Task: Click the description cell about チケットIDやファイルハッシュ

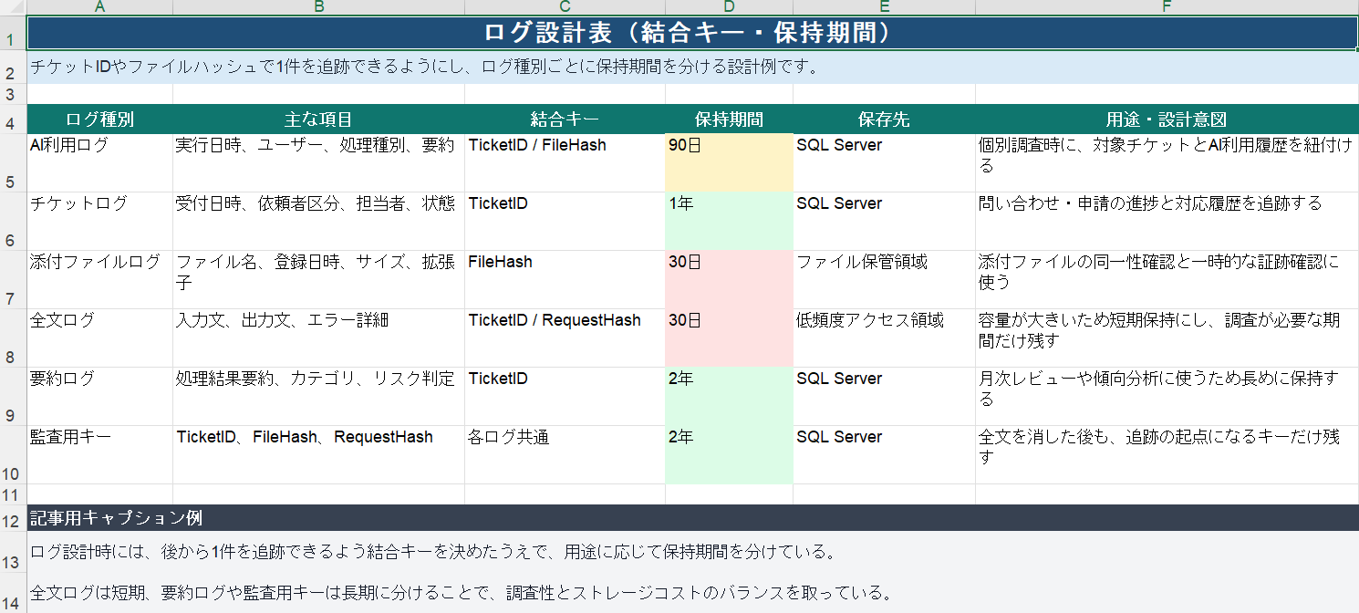Action: pos(692,67)
